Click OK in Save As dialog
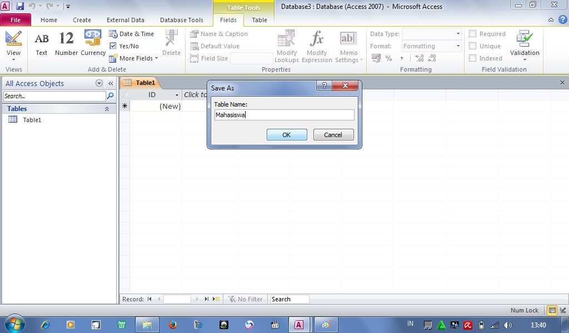The width and height of the screenshot is (569, 333). (287, 134)
